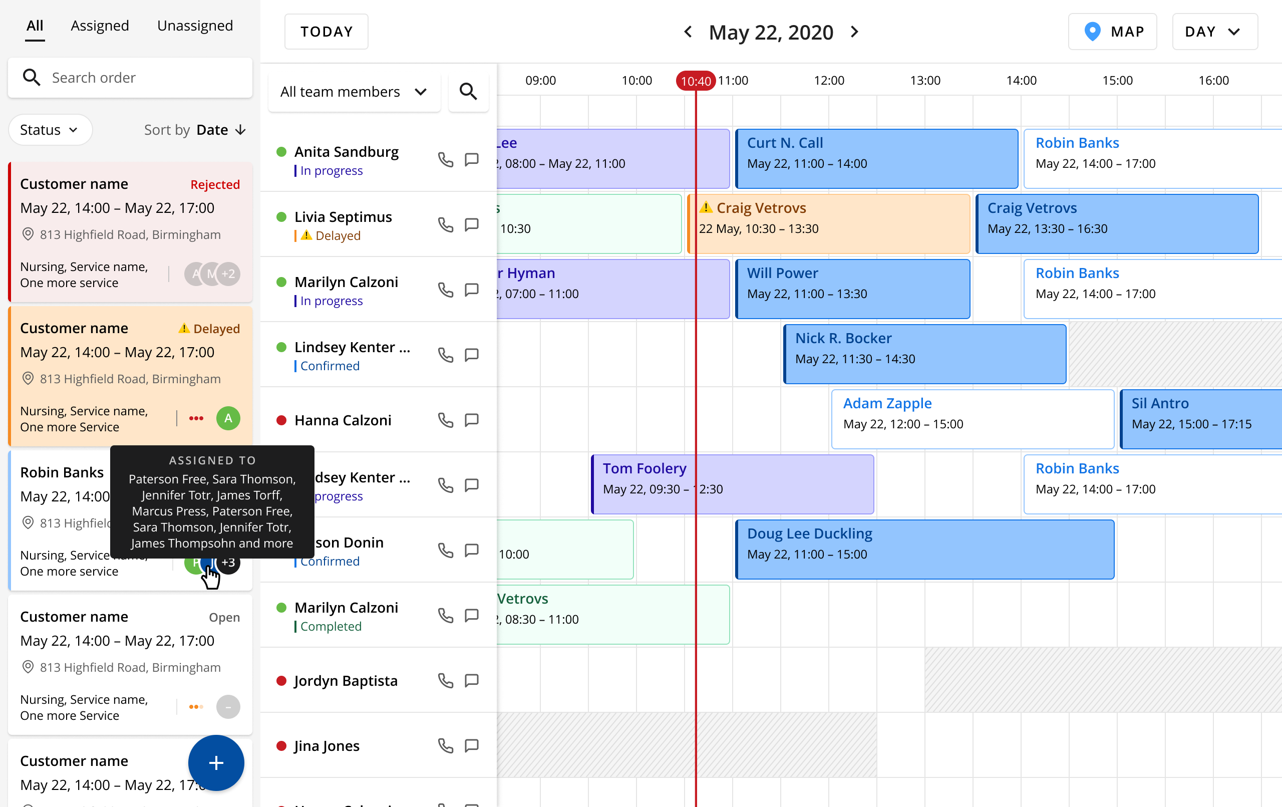Call Anita Sandburg via phone icon
This screenshot has width=1282, height=807.
point(445,160)
